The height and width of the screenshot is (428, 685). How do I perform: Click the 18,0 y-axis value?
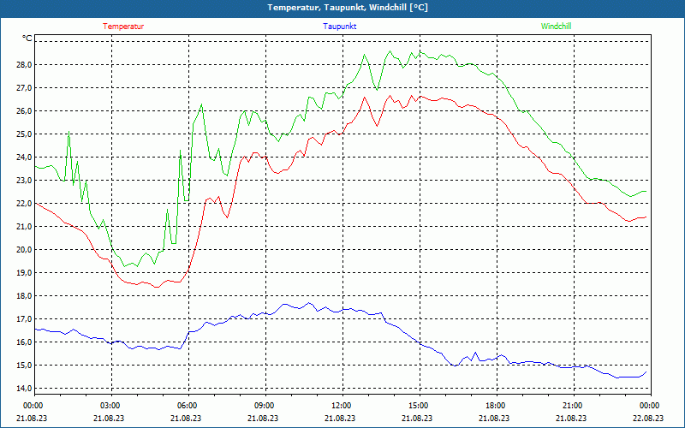pos(24,296)
